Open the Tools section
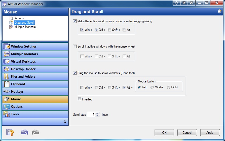 click(35, 114)
